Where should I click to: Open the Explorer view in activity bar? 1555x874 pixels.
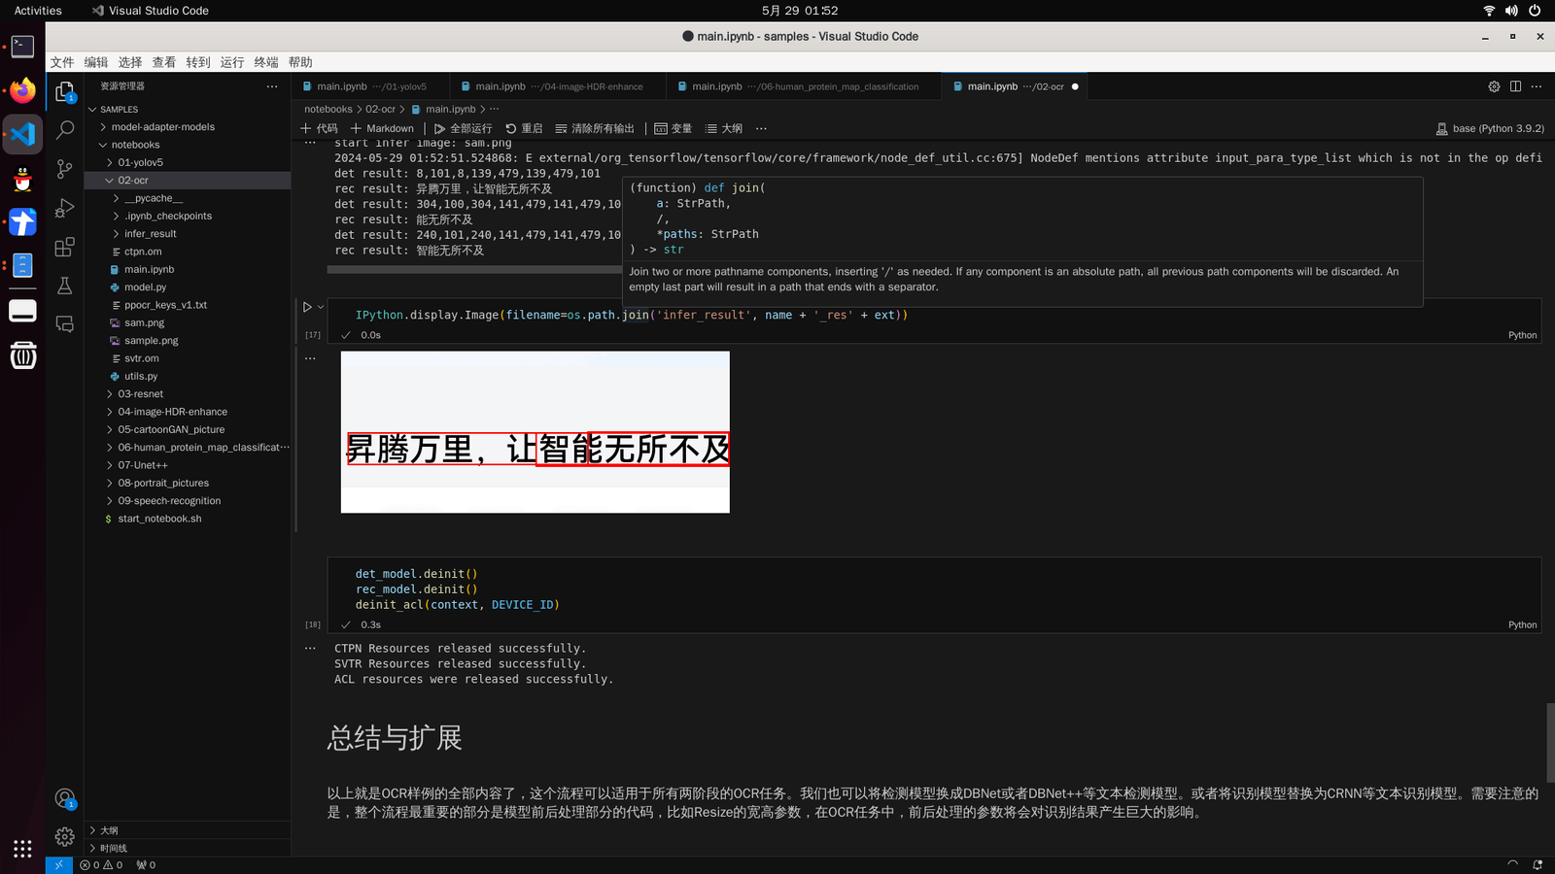click(x=65, y=91)
